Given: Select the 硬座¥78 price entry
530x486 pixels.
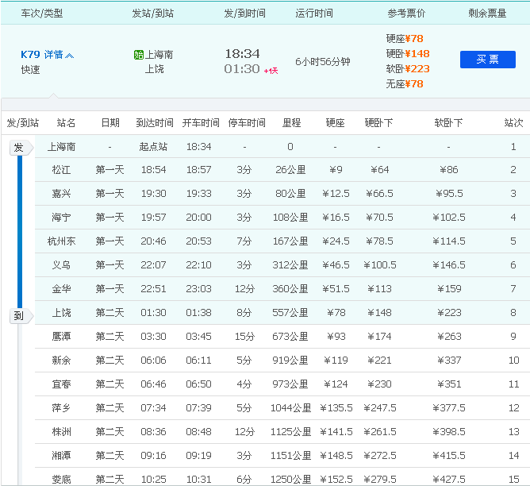Looking at the screenshot, I should click(405, 39).
